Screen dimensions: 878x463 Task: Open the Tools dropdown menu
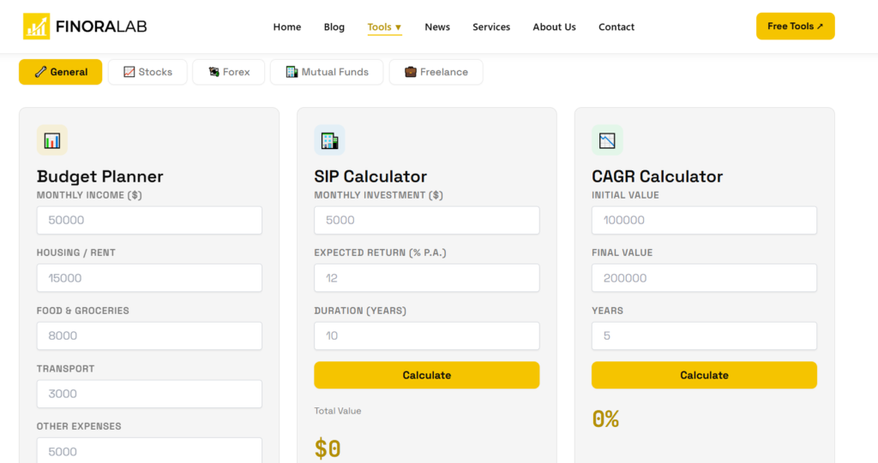384,27
